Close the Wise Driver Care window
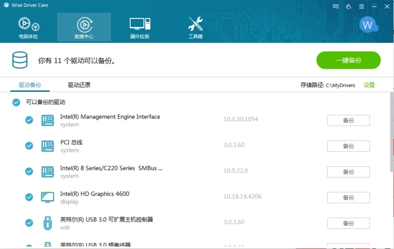 pyautogui.click(x=387, y=6)
